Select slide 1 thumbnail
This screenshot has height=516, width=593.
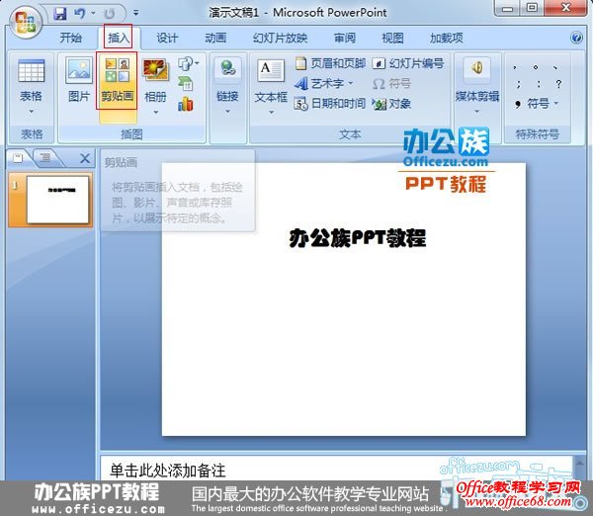[x=55, y=200]
